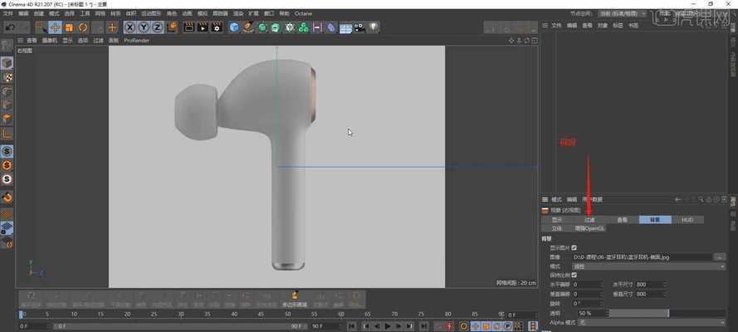Click the horizontal size 800 field
The width and height of the screenshot is (738, 332).
(649, 285)
